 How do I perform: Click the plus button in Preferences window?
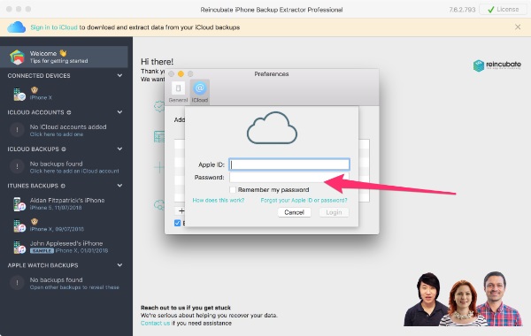click(181, 211)
